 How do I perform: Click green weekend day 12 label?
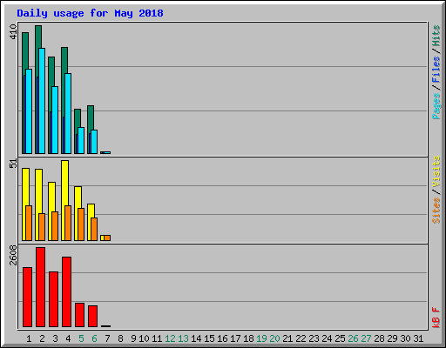click(x=170, y=338)
